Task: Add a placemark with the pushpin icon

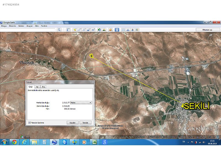Action: (x=75, y=30)
